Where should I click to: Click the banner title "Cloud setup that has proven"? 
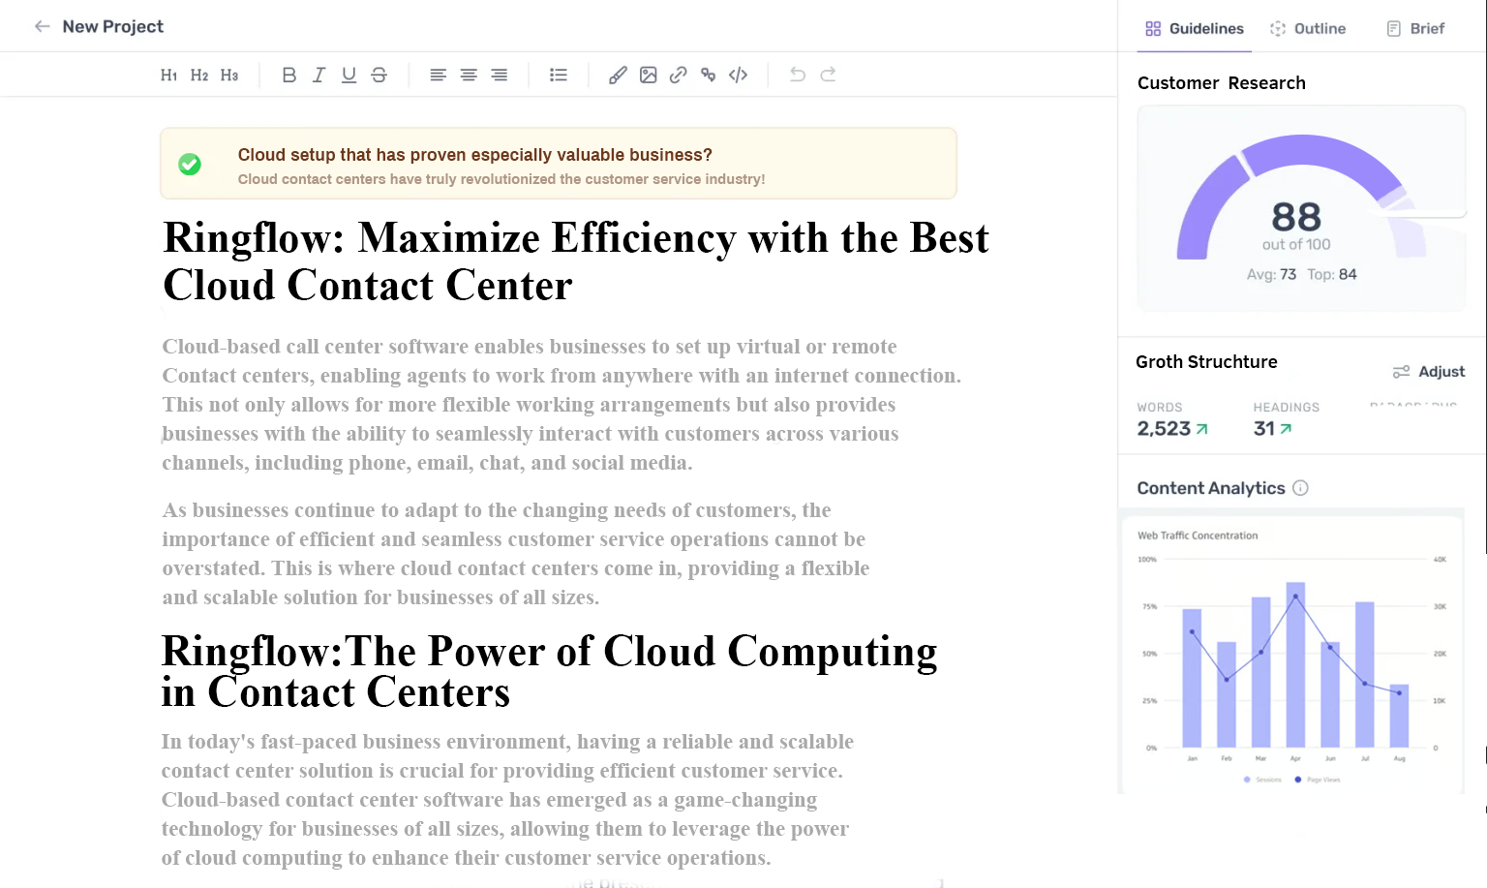click(x=475, y=155)
